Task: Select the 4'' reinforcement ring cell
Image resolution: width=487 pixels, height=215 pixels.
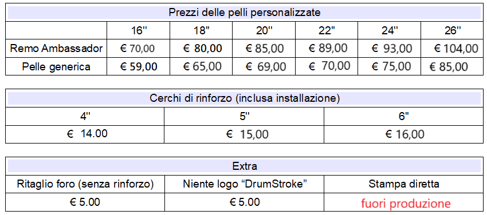Action: pos(85,117)
